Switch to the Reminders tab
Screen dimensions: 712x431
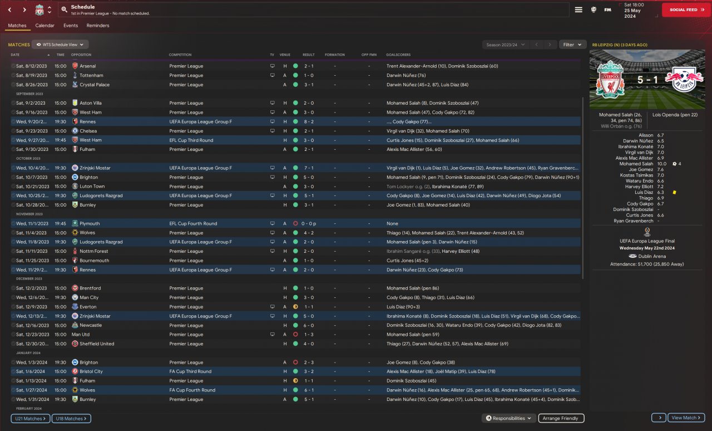tap(98, 26)
